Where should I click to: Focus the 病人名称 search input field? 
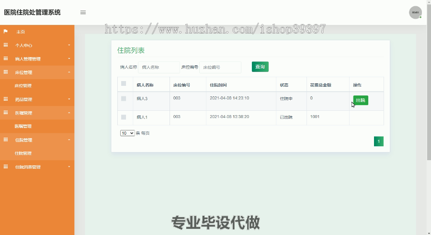point(159,67)
